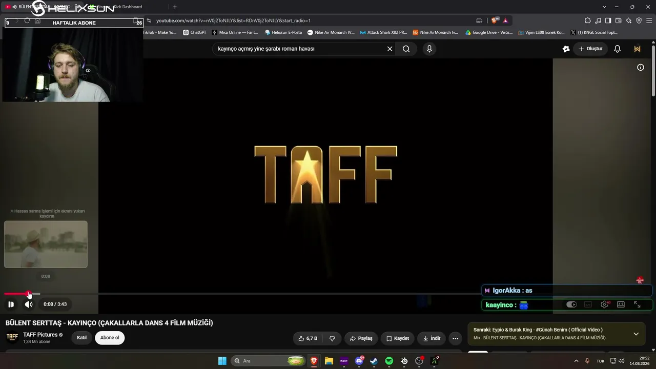Viewport: 656px width, 369px height.
Task: Open the browser extensions puzzle icon
Action: coord(587,20)
